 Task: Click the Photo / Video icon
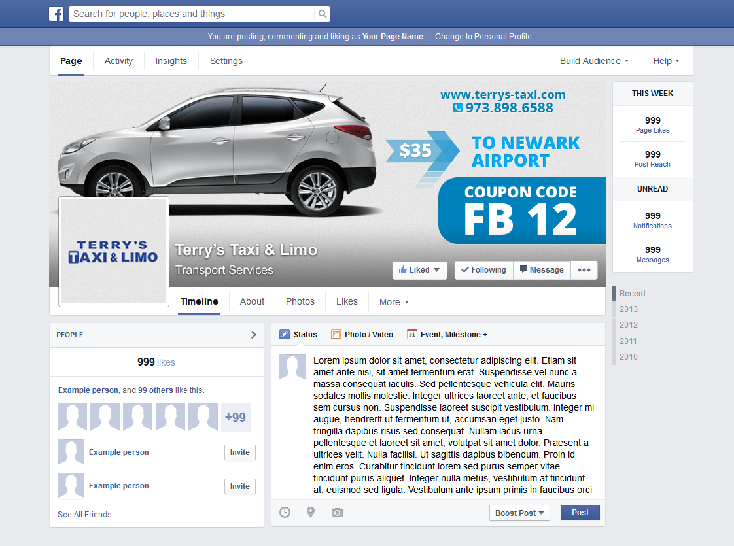coord(336,334)
